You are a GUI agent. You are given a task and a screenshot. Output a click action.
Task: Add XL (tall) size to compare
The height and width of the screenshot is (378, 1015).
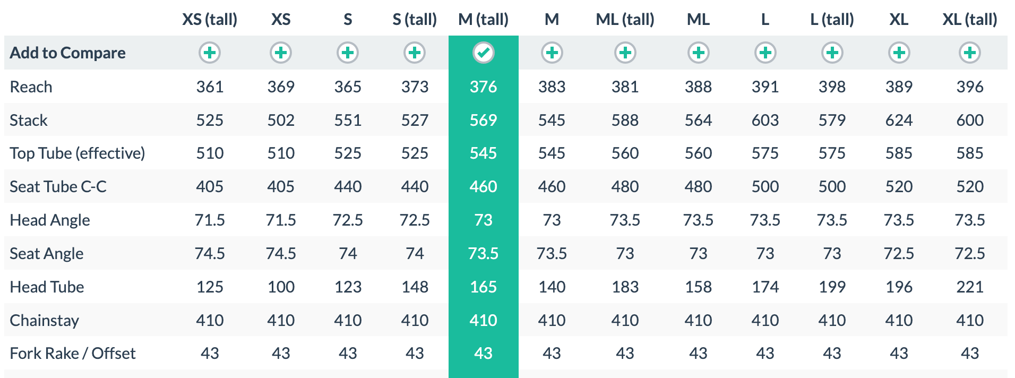click(x=970, y=53)
